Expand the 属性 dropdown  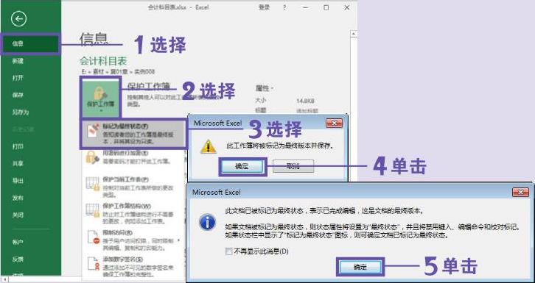(x=265, y=88)
